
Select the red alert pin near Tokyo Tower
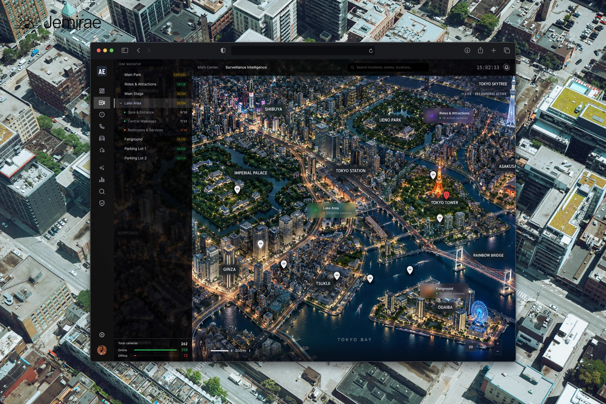447,195
